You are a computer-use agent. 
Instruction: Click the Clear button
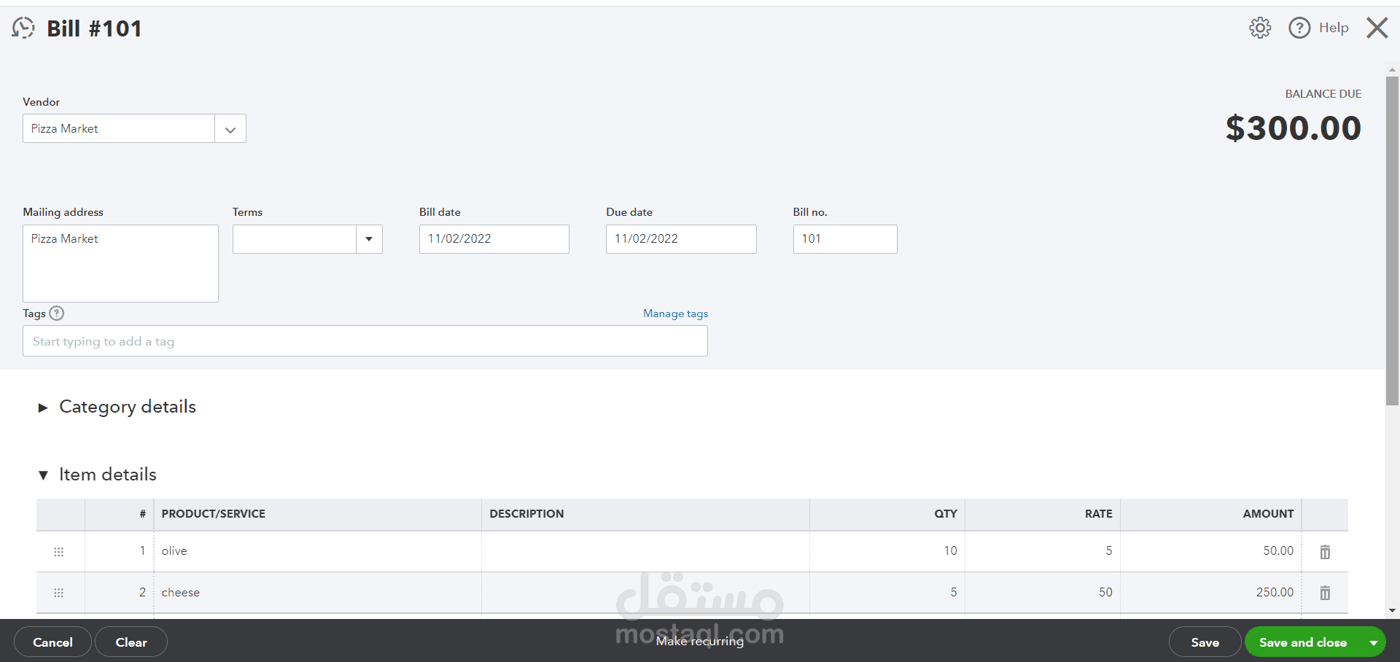(131, 642)
